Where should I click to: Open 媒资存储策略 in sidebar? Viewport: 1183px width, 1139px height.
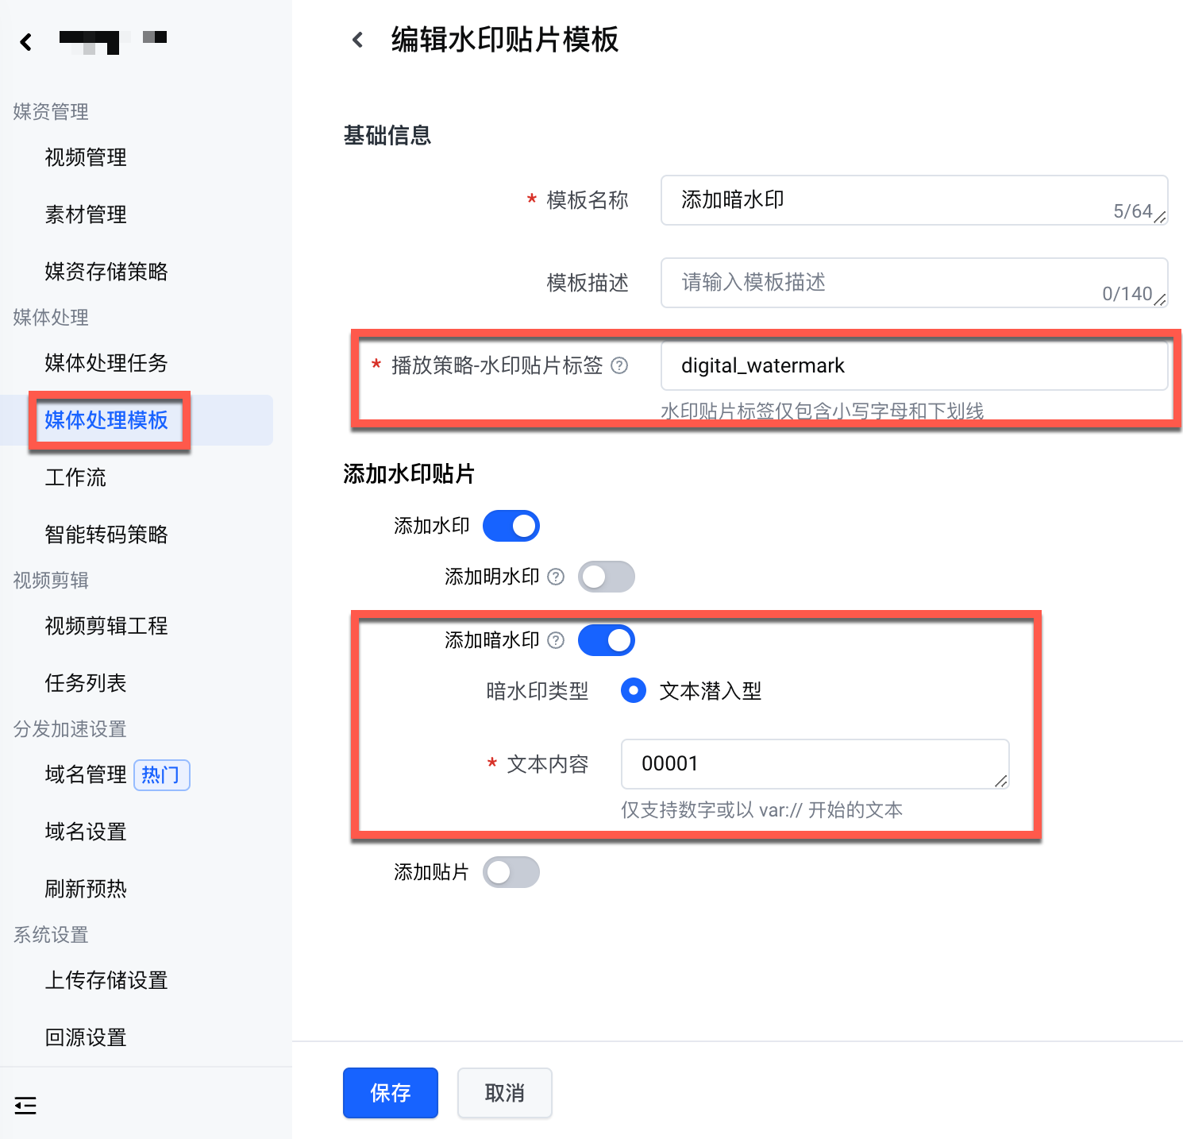pyautogui.click(x=106, y=272)
